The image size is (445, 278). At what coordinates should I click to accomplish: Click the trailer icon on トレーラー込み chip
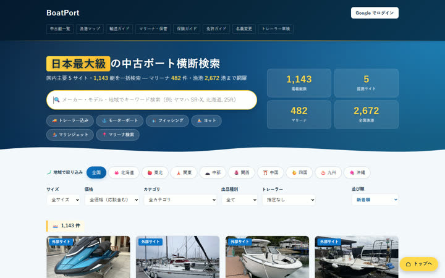(54, 120)
